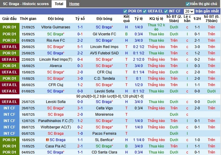Switch to the Total tab
Screen dimensions: 221x155
(59, 4)
